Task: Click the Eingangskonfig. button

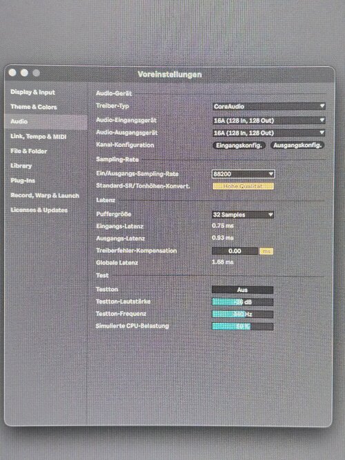Action: click(x=239, y=146)
